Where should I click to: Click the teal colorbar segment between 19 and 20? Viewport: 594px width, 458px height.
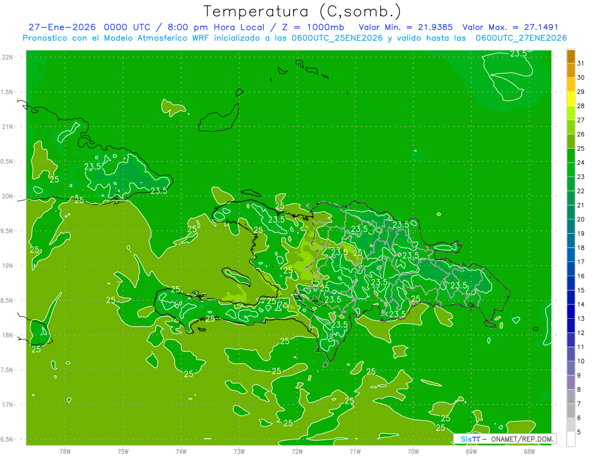click(571, 226)
